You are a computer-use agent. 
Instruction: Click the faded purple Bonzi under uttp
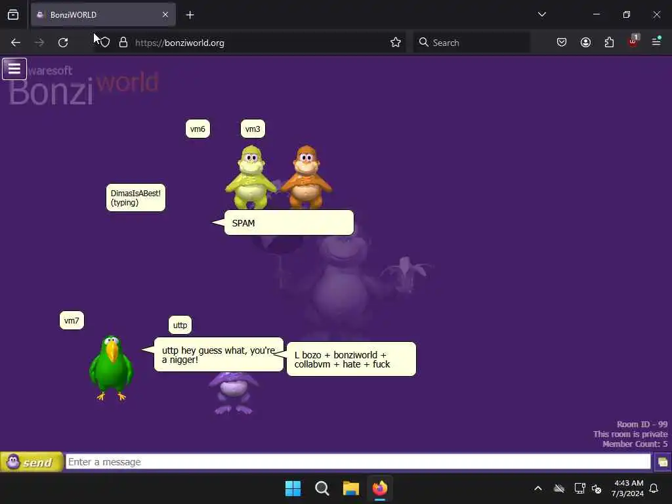coord(233,393)
